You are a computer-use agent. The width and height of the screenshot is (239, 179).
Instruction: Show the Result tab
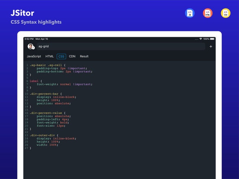(x=84, y=56)
